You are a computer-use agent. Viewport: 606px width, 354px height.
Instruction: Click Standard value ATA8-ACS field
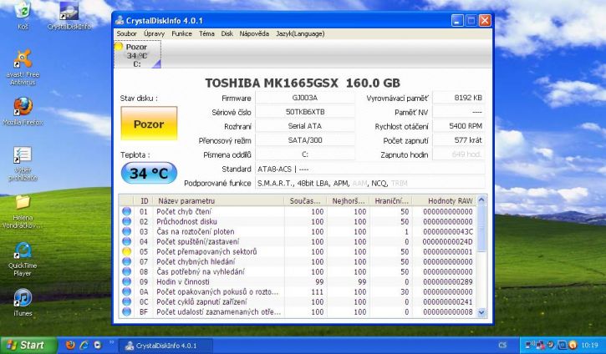point(369,169)
